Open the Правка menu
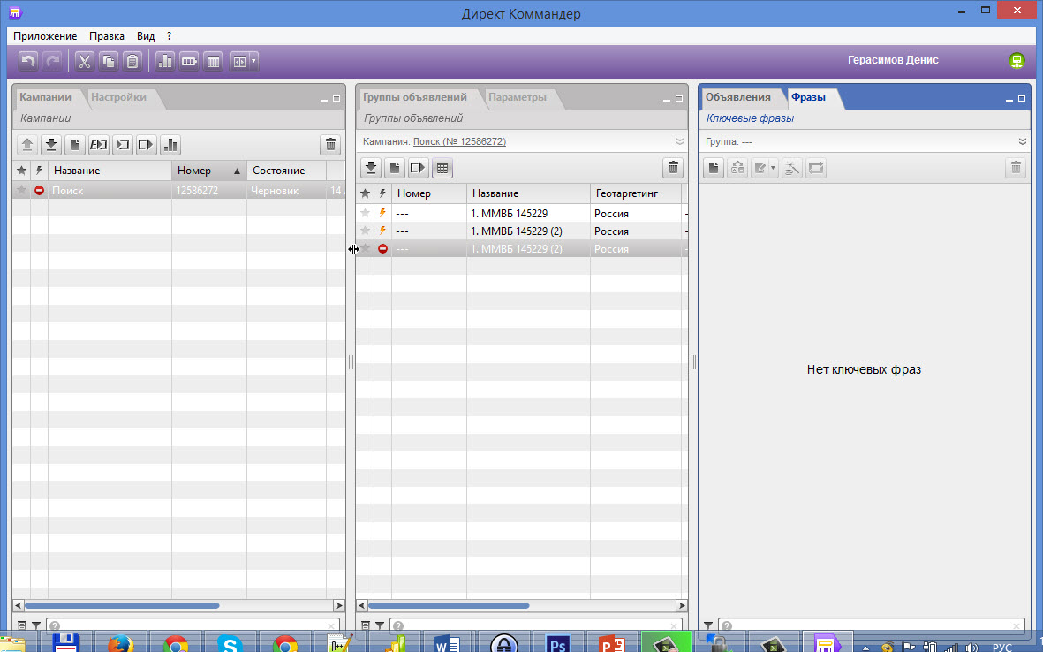The image size is (1043, 652). click(106, 36)
